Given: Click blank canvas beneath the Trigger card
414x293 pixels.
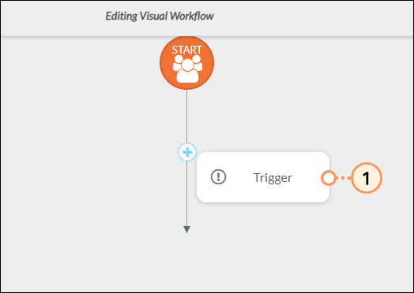Looking at the screenshot, I should [x=263, y=237].
